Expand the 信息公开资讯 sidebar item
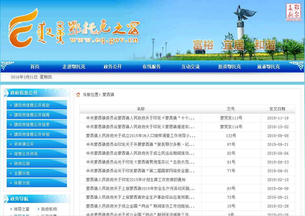Image resolution: width=305 pixels, height=216 pixels. coord(37,154)
